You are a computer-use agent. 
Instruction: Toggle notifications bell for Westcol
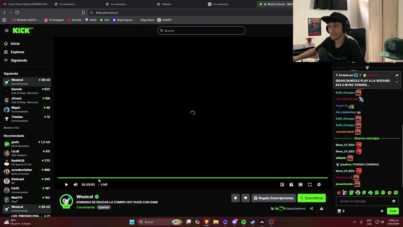click(235, 198)
